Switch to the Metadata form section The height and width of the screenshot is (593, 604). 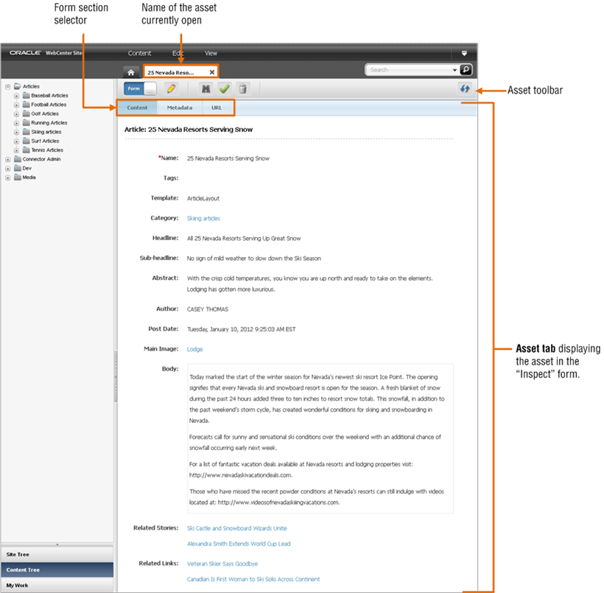pos(180,108)
